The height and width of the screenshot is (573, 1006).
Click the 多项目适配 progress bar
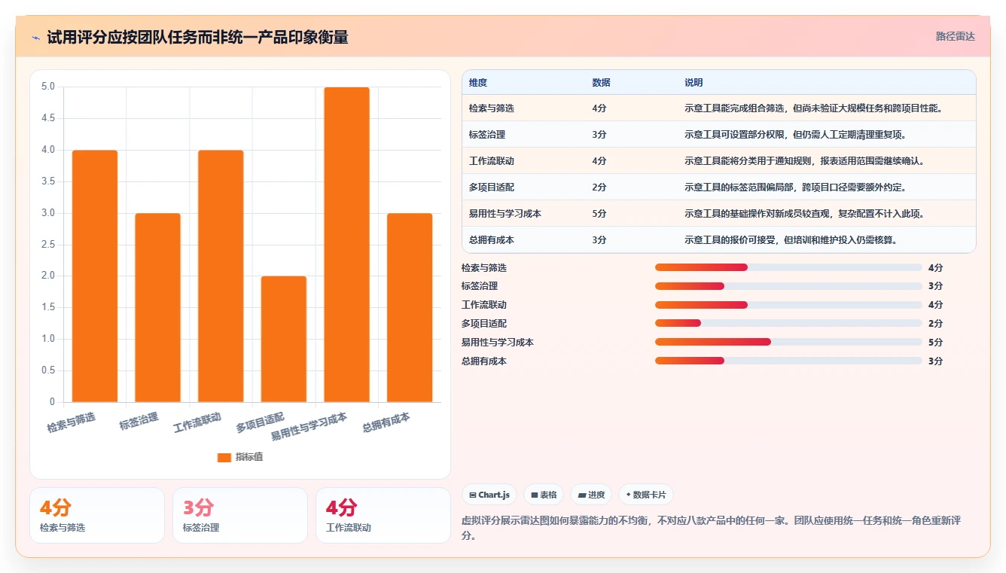(788, 324)
